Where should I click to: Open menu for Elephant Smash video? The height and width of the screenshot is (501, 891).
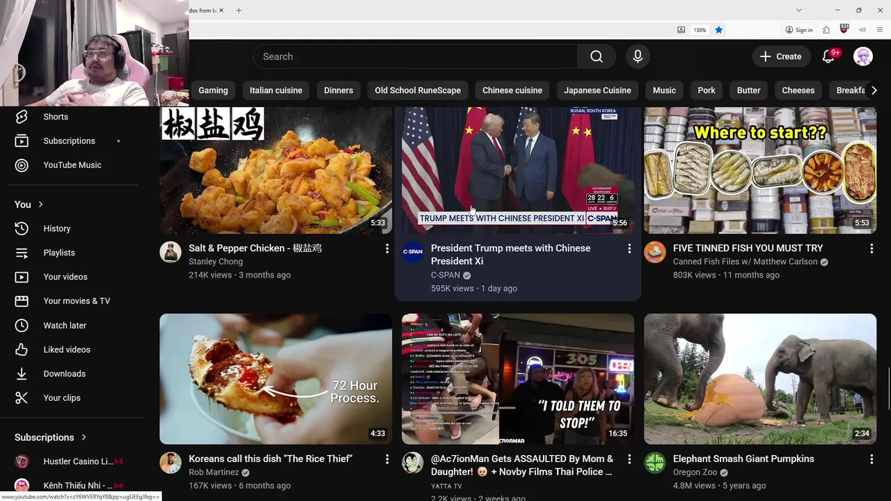(872, 459)
